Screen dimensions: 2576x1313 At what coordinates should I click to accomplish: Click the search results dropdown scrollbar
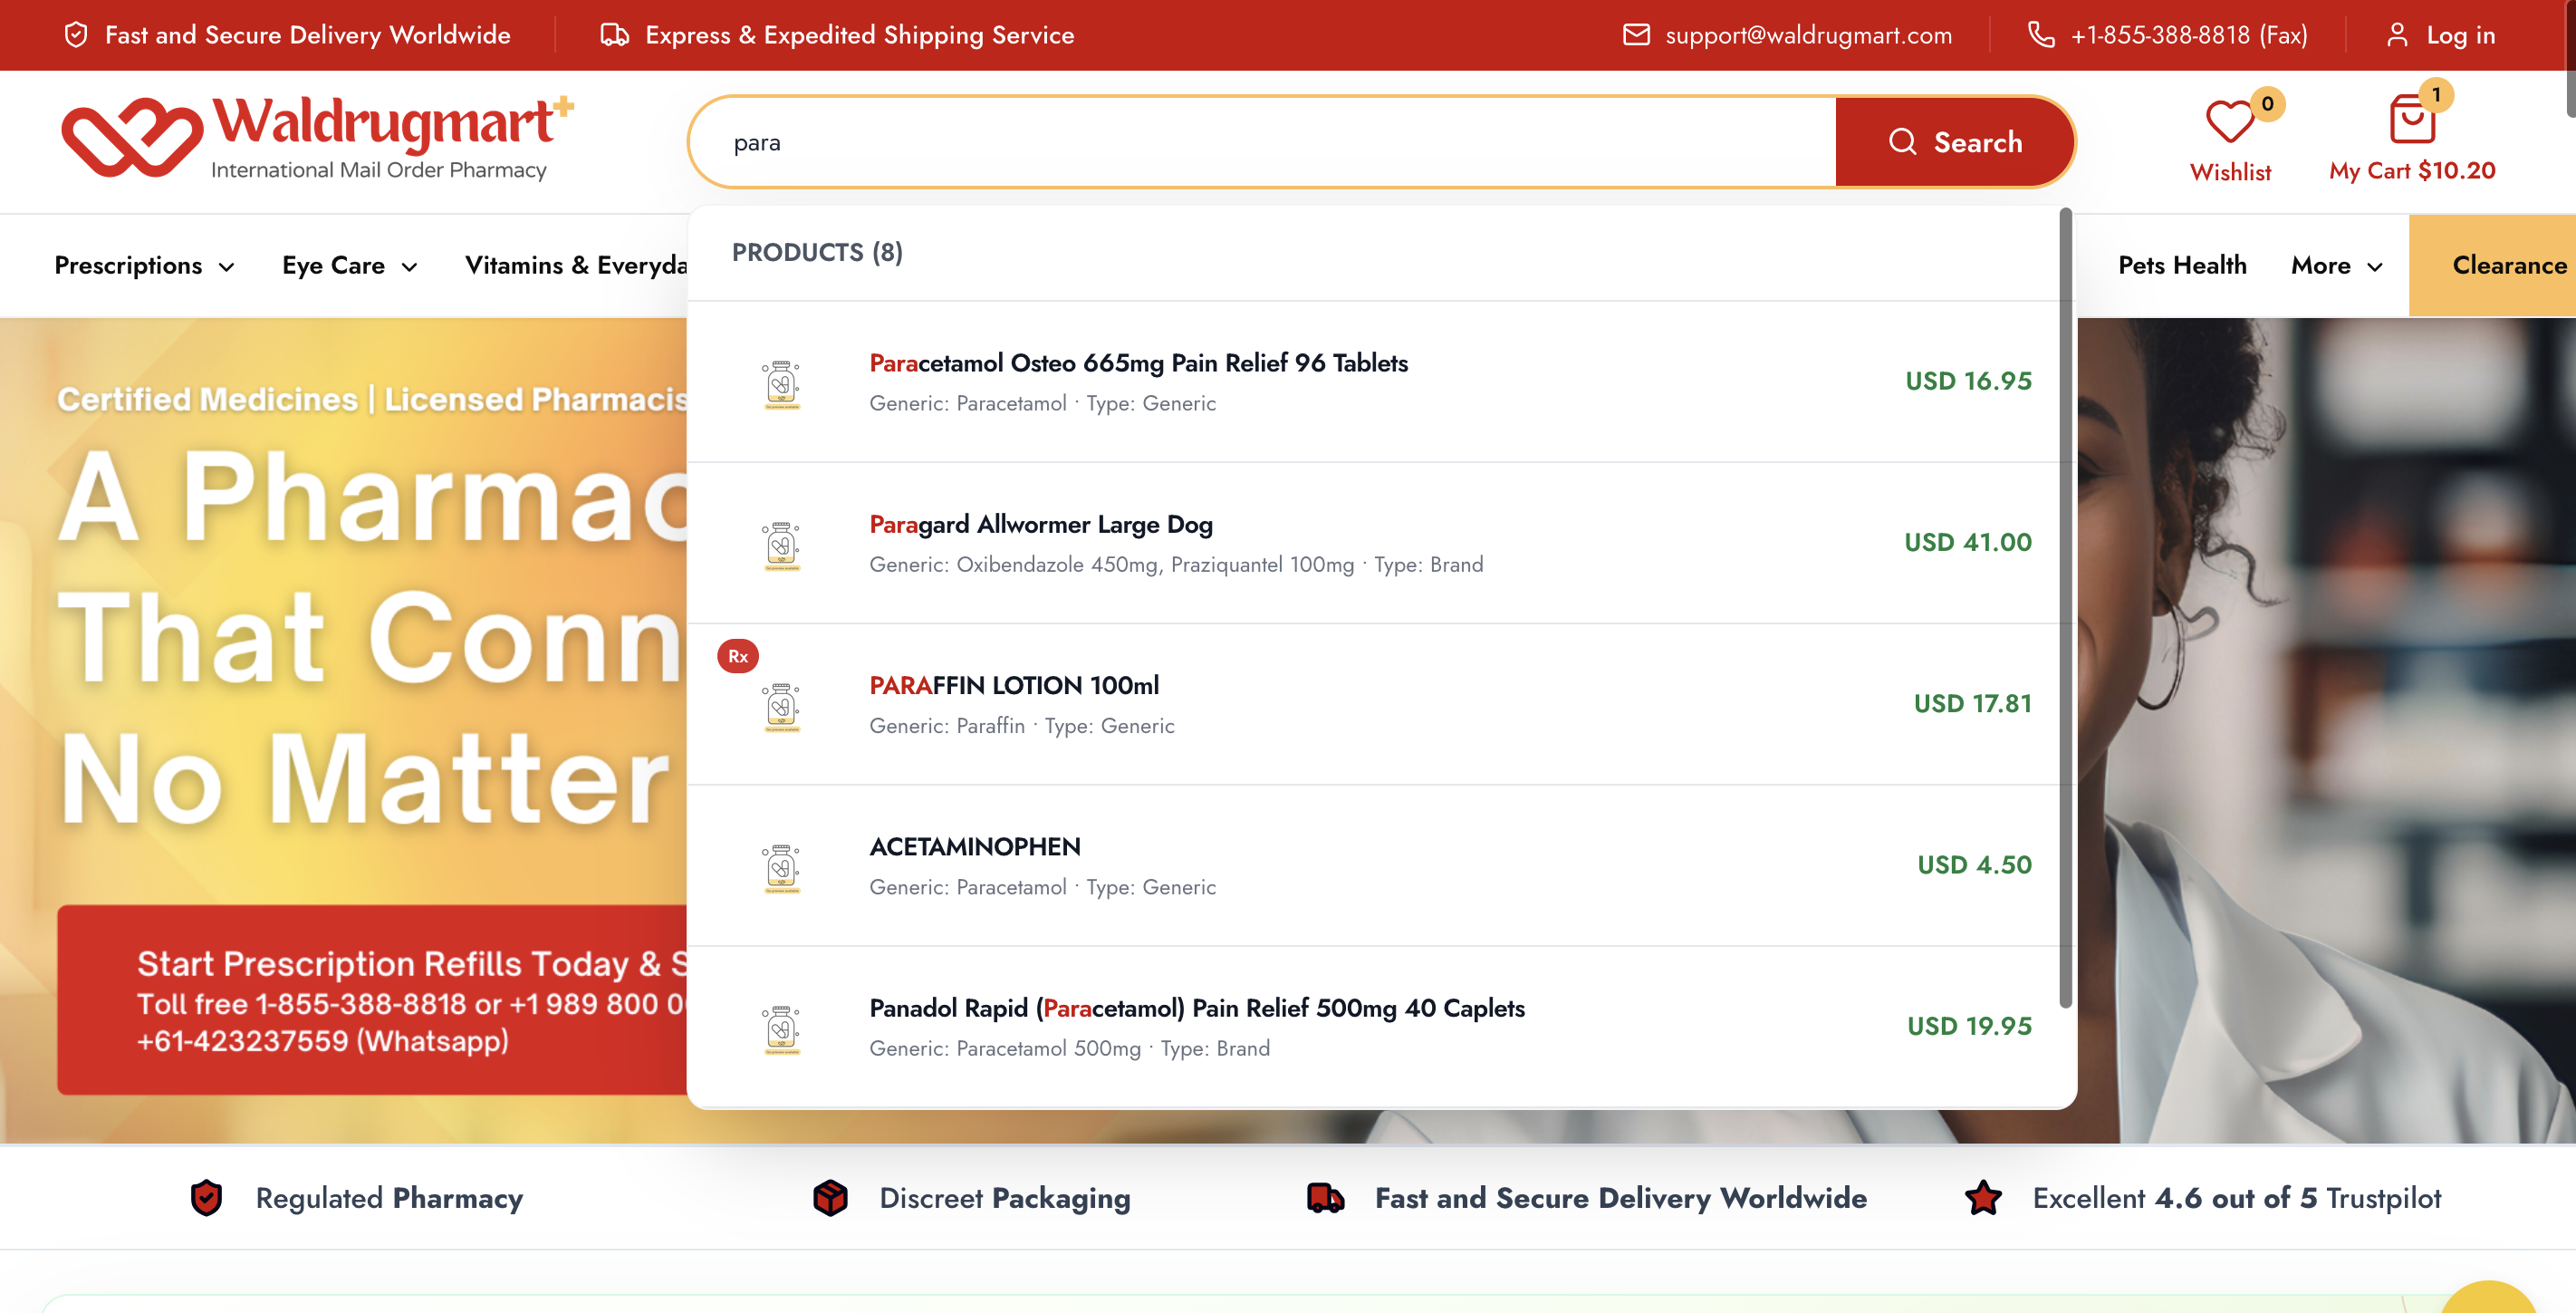(x=2065, y=607)
